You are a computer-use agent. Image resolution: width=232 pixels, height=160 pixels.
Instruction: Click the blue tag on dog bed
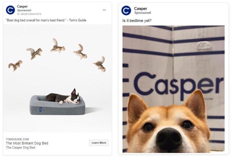pyautogui.click(x=40, y=109)
